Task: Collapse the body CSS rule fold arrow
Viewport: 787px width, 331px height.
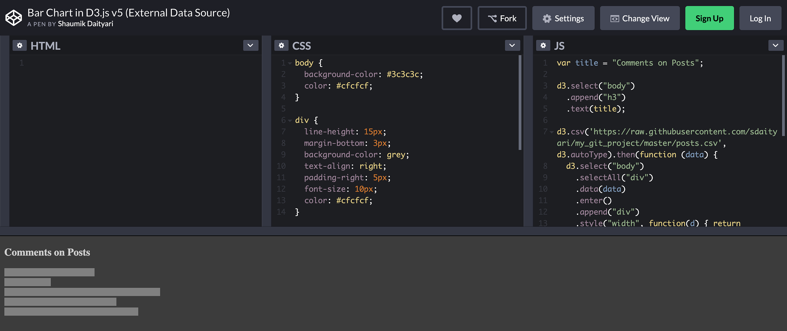Action: [290, 63]
